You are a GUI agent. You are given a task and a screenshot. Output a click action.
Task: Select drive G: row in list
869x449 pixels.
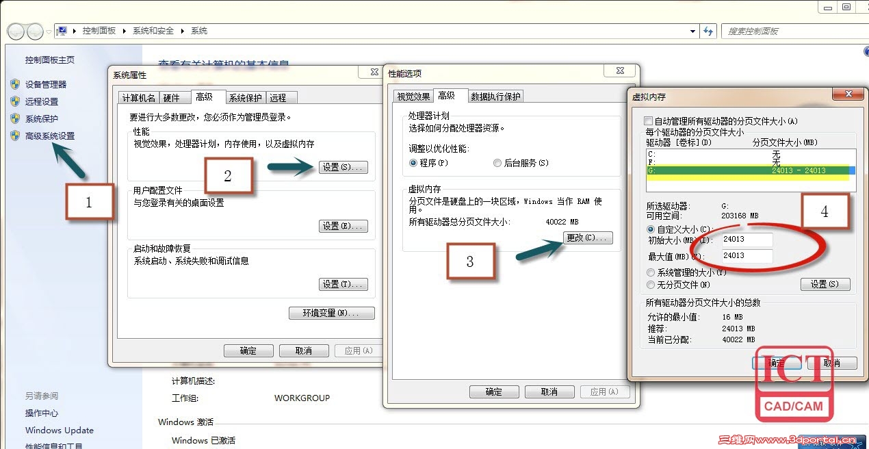[751, 170]
